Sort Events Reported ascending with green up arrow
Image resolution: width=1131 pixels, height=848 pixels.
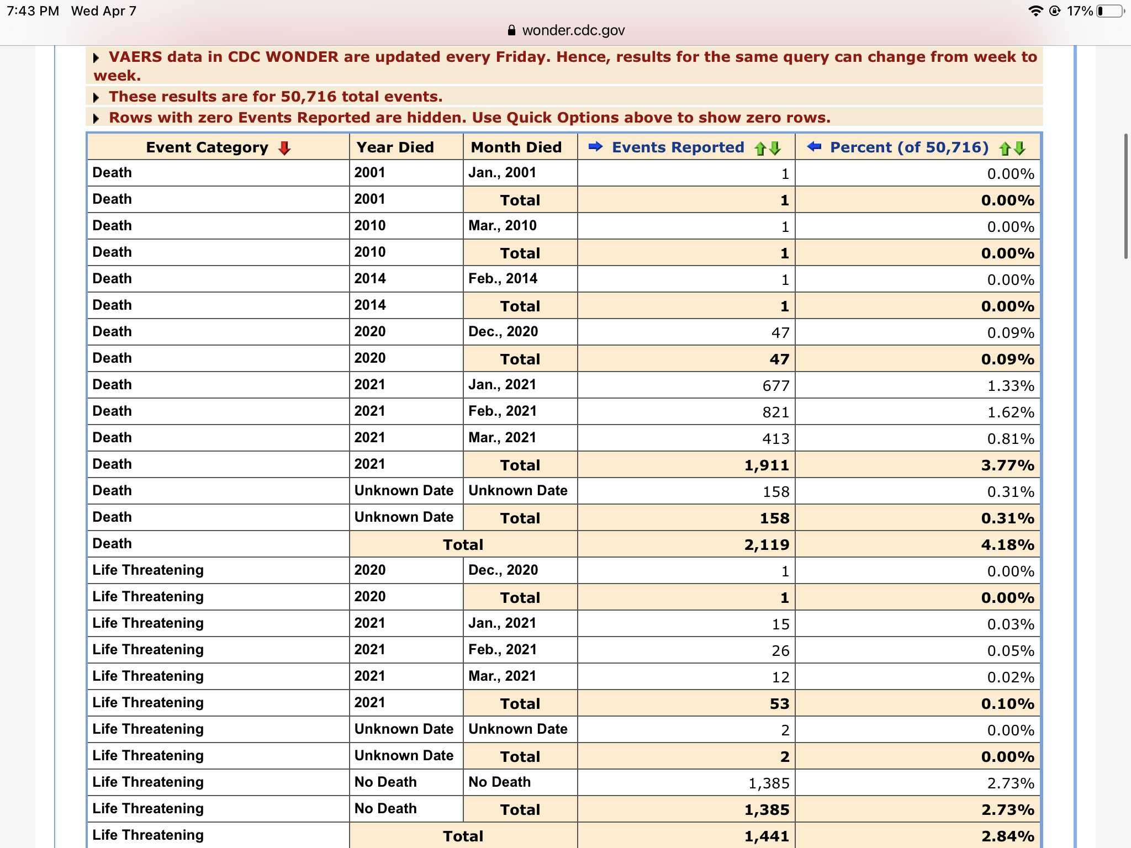point(760,148)
